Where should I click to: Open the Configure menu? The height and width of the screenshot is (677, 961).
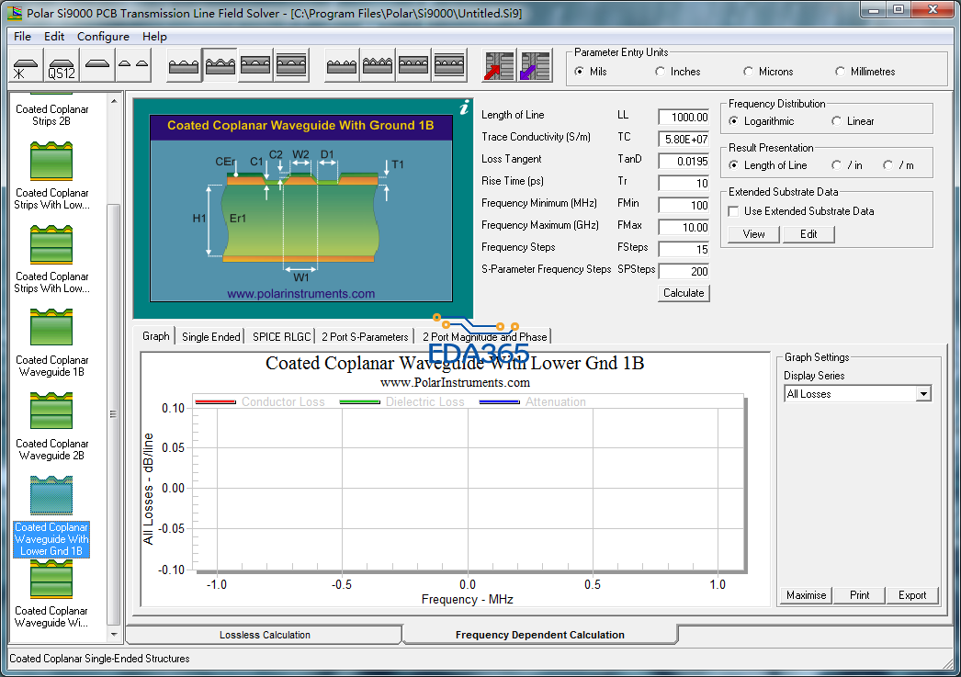click(x=103, y=37)
